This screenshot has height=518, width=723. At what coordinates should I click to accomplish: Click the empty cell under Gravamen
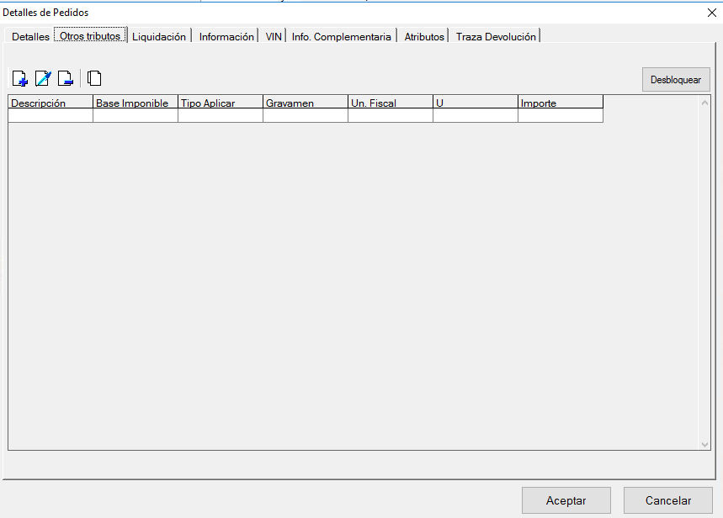pyautogui.click(x=306, y=116)
